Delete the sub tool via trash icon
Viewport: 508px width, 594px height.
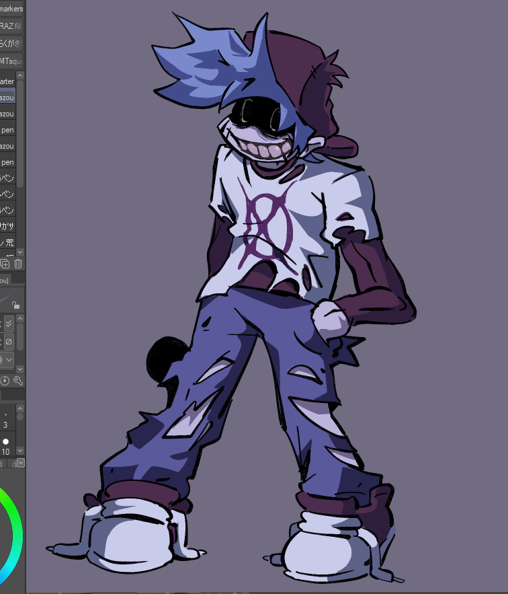click(x=18, y=264)
